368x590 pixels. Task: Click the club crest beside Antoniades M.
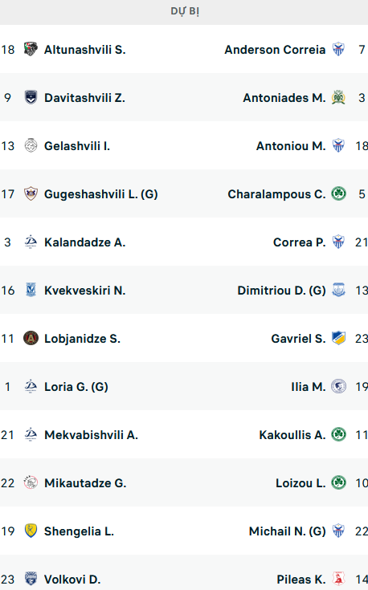[x=338, y=97]
